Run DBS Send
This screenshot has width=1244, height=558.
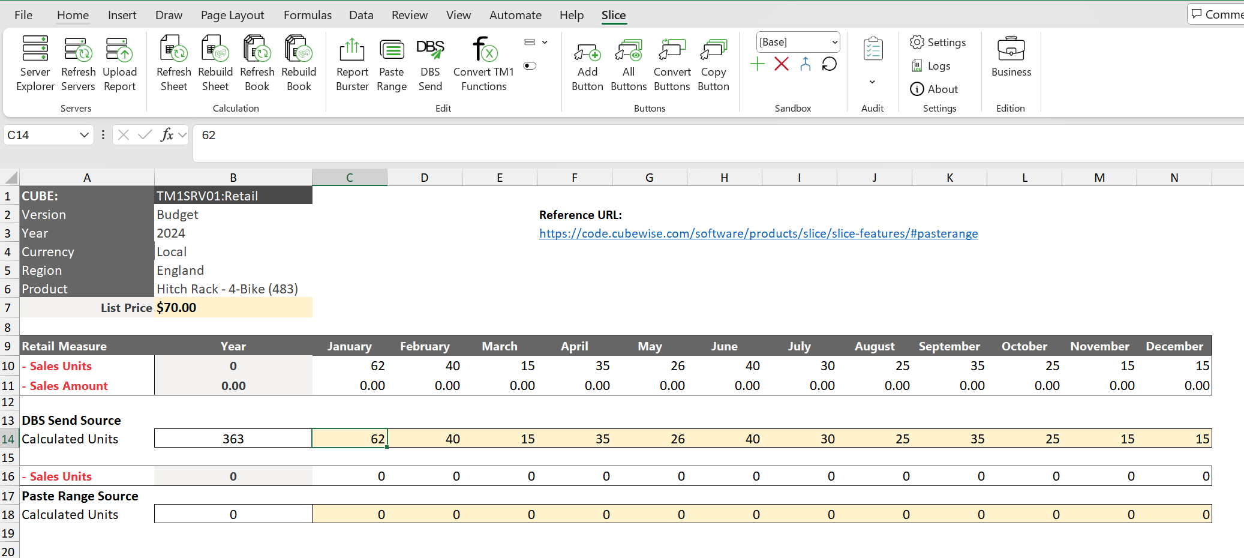430,64
